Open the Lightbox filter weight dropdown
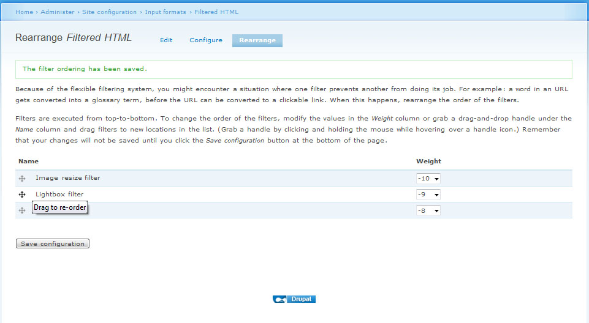The height and width of the screenshot is (323, 589). point(428,195)
